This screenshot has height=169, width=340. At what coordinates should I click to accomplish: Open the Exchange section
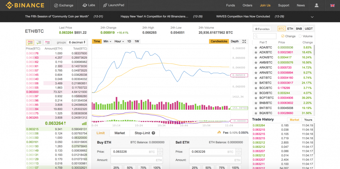(63, 5)
